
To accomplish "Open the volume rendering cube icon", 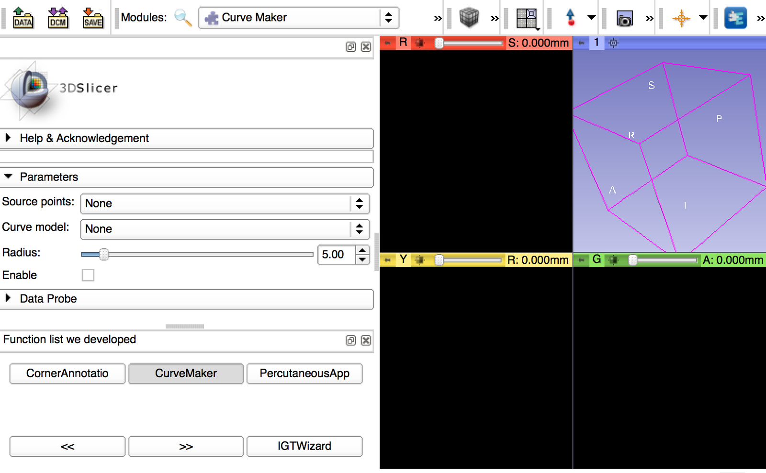I will [x=468, y=17].
